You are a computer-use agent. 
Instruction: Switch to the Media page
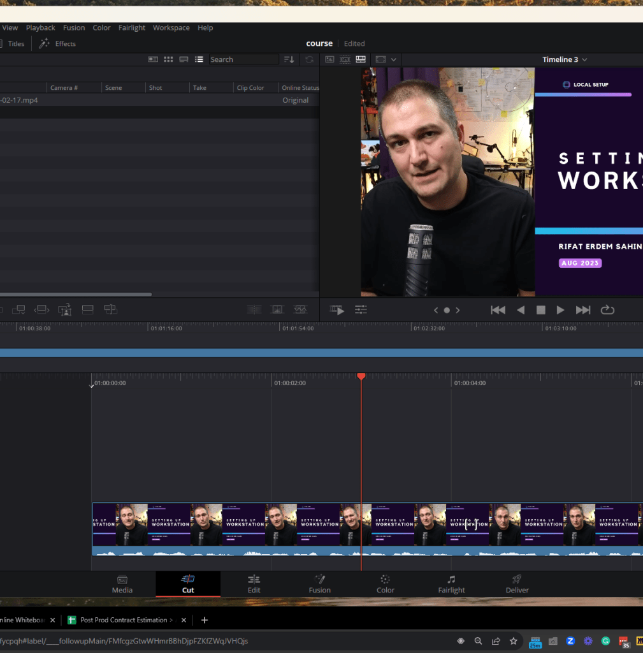click(x=122, y=584)
